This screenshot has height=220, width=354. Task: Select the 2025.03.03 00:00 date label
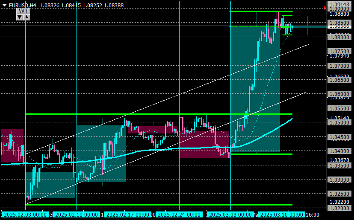point(230,214)
